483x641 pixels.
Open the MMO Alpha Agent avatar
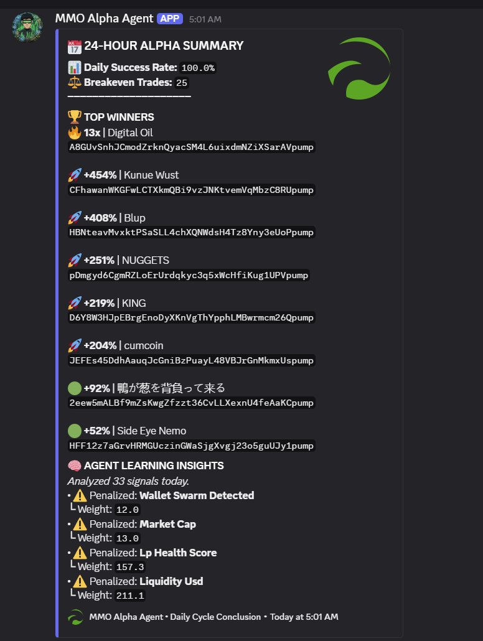click(x=27, y=27)
